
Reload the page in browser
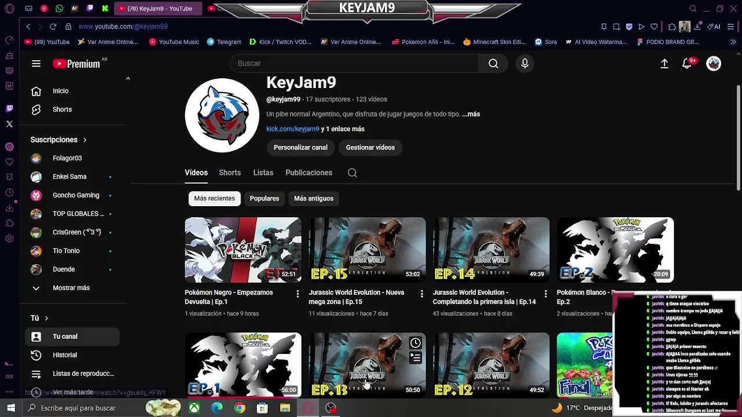tap(53, 27)
